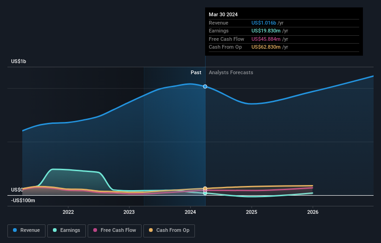Click the 2026 x-axis label

point(313,212)
